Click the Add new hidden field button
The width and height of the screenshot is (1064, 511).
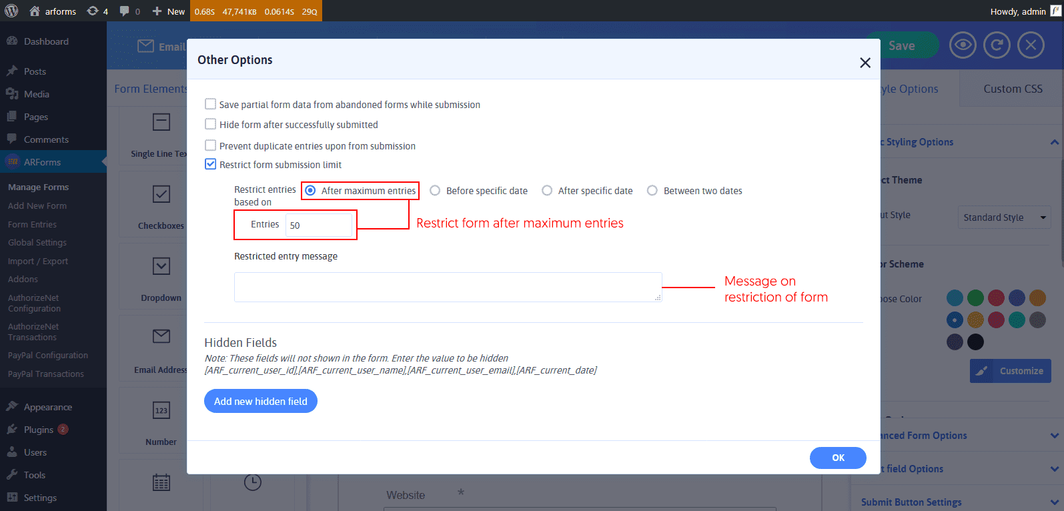(x=260, y=401)
